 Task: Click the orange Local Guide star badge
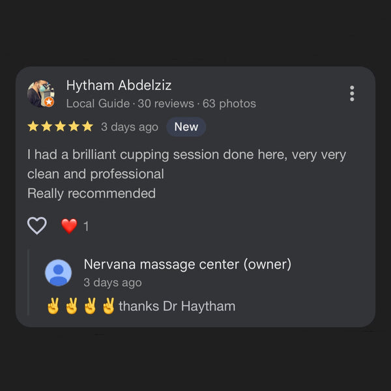pyautogui.click(x=49, y=102)
